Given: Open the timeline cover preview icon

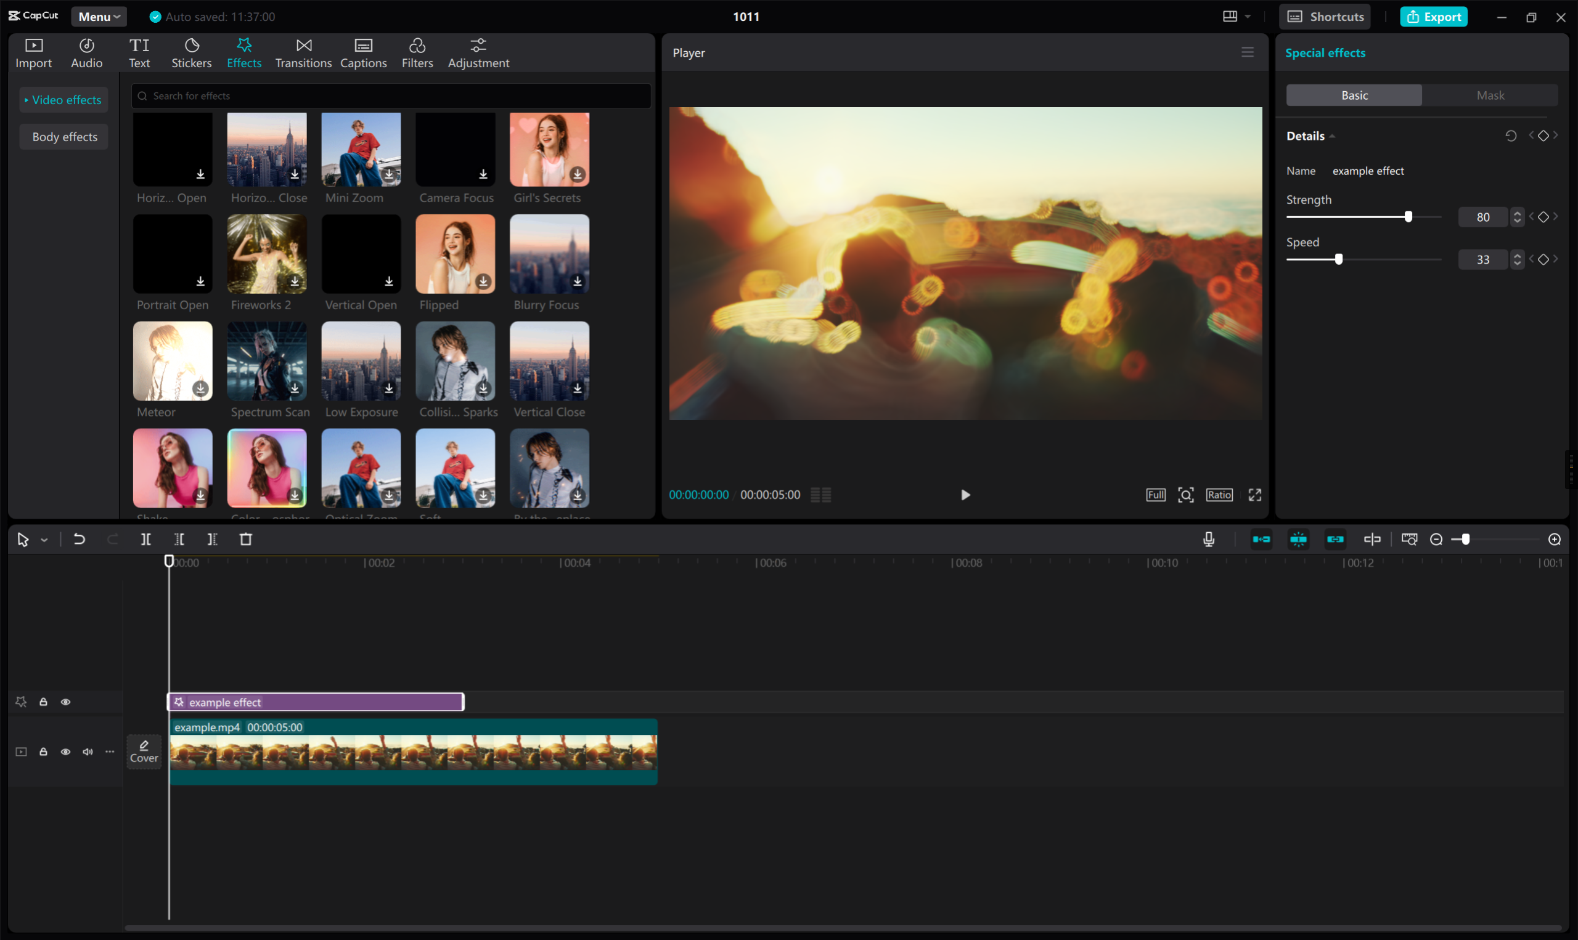Looking at the screenshot, I should pos(1410,539).
